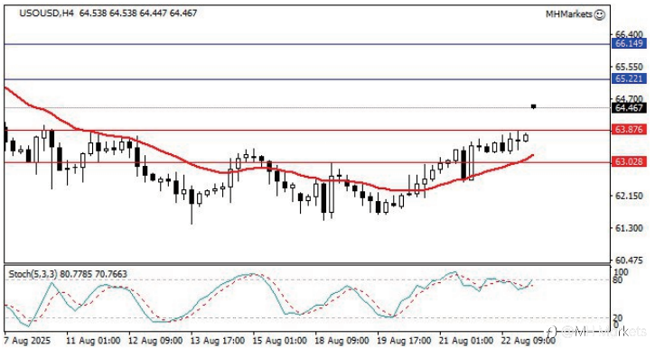Click the 19 Aug 17:00 time label

pos(404,341)
